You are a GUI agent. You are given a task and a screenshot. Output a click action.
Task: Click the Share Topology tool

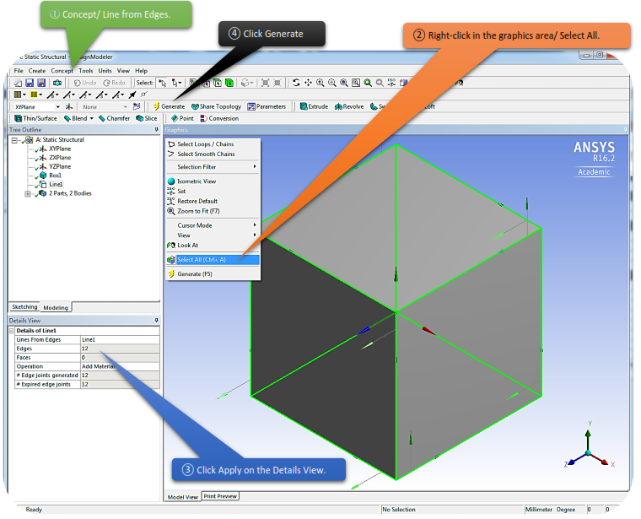216,107
